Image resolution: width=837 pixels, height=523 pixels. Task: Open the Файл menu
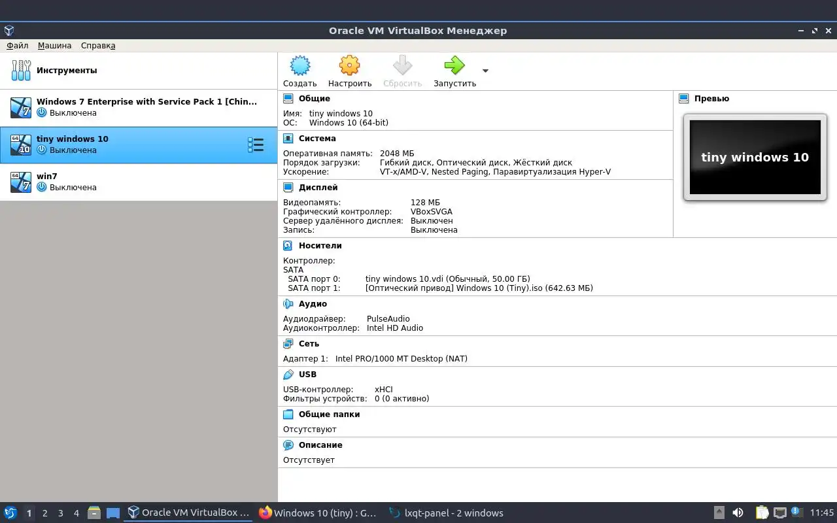(x=18, y=46)
